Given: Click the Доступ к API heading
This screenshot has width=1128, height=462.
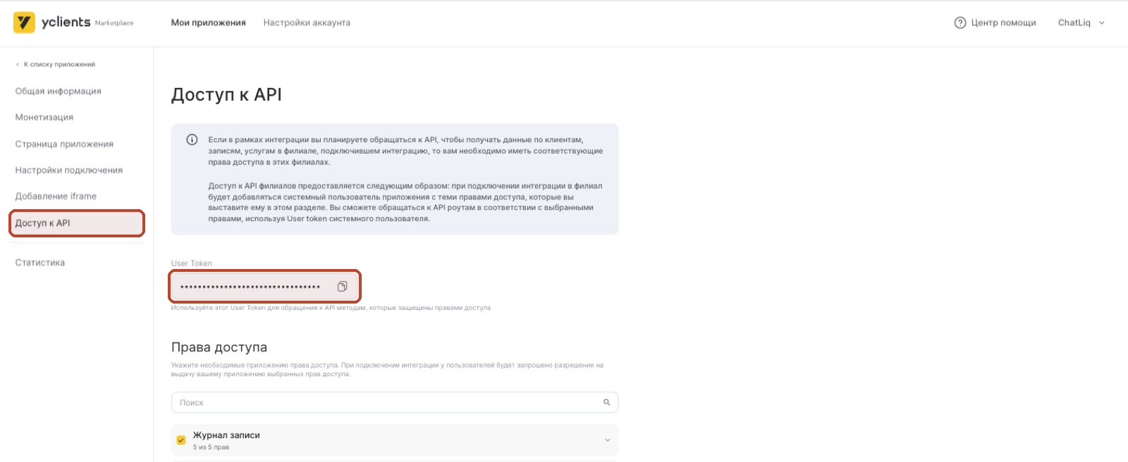Looking at the screenshot, I should tap(226, 94).
